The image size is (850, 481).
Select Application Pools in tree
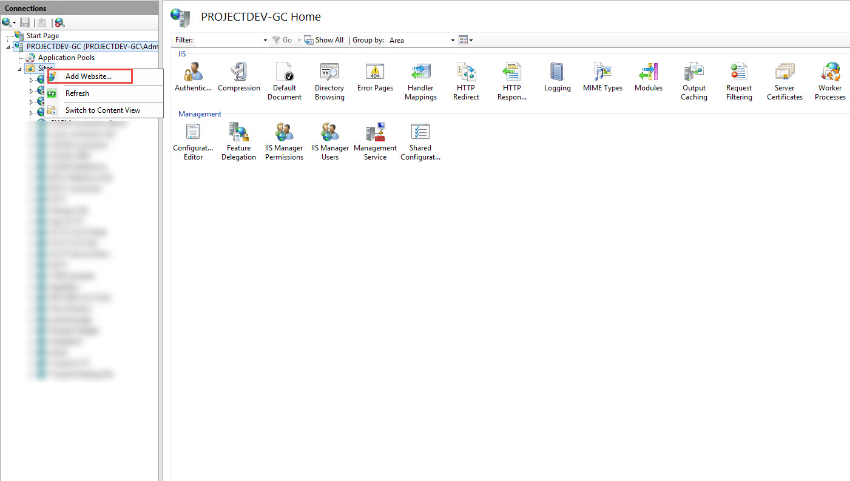[66, 58]
